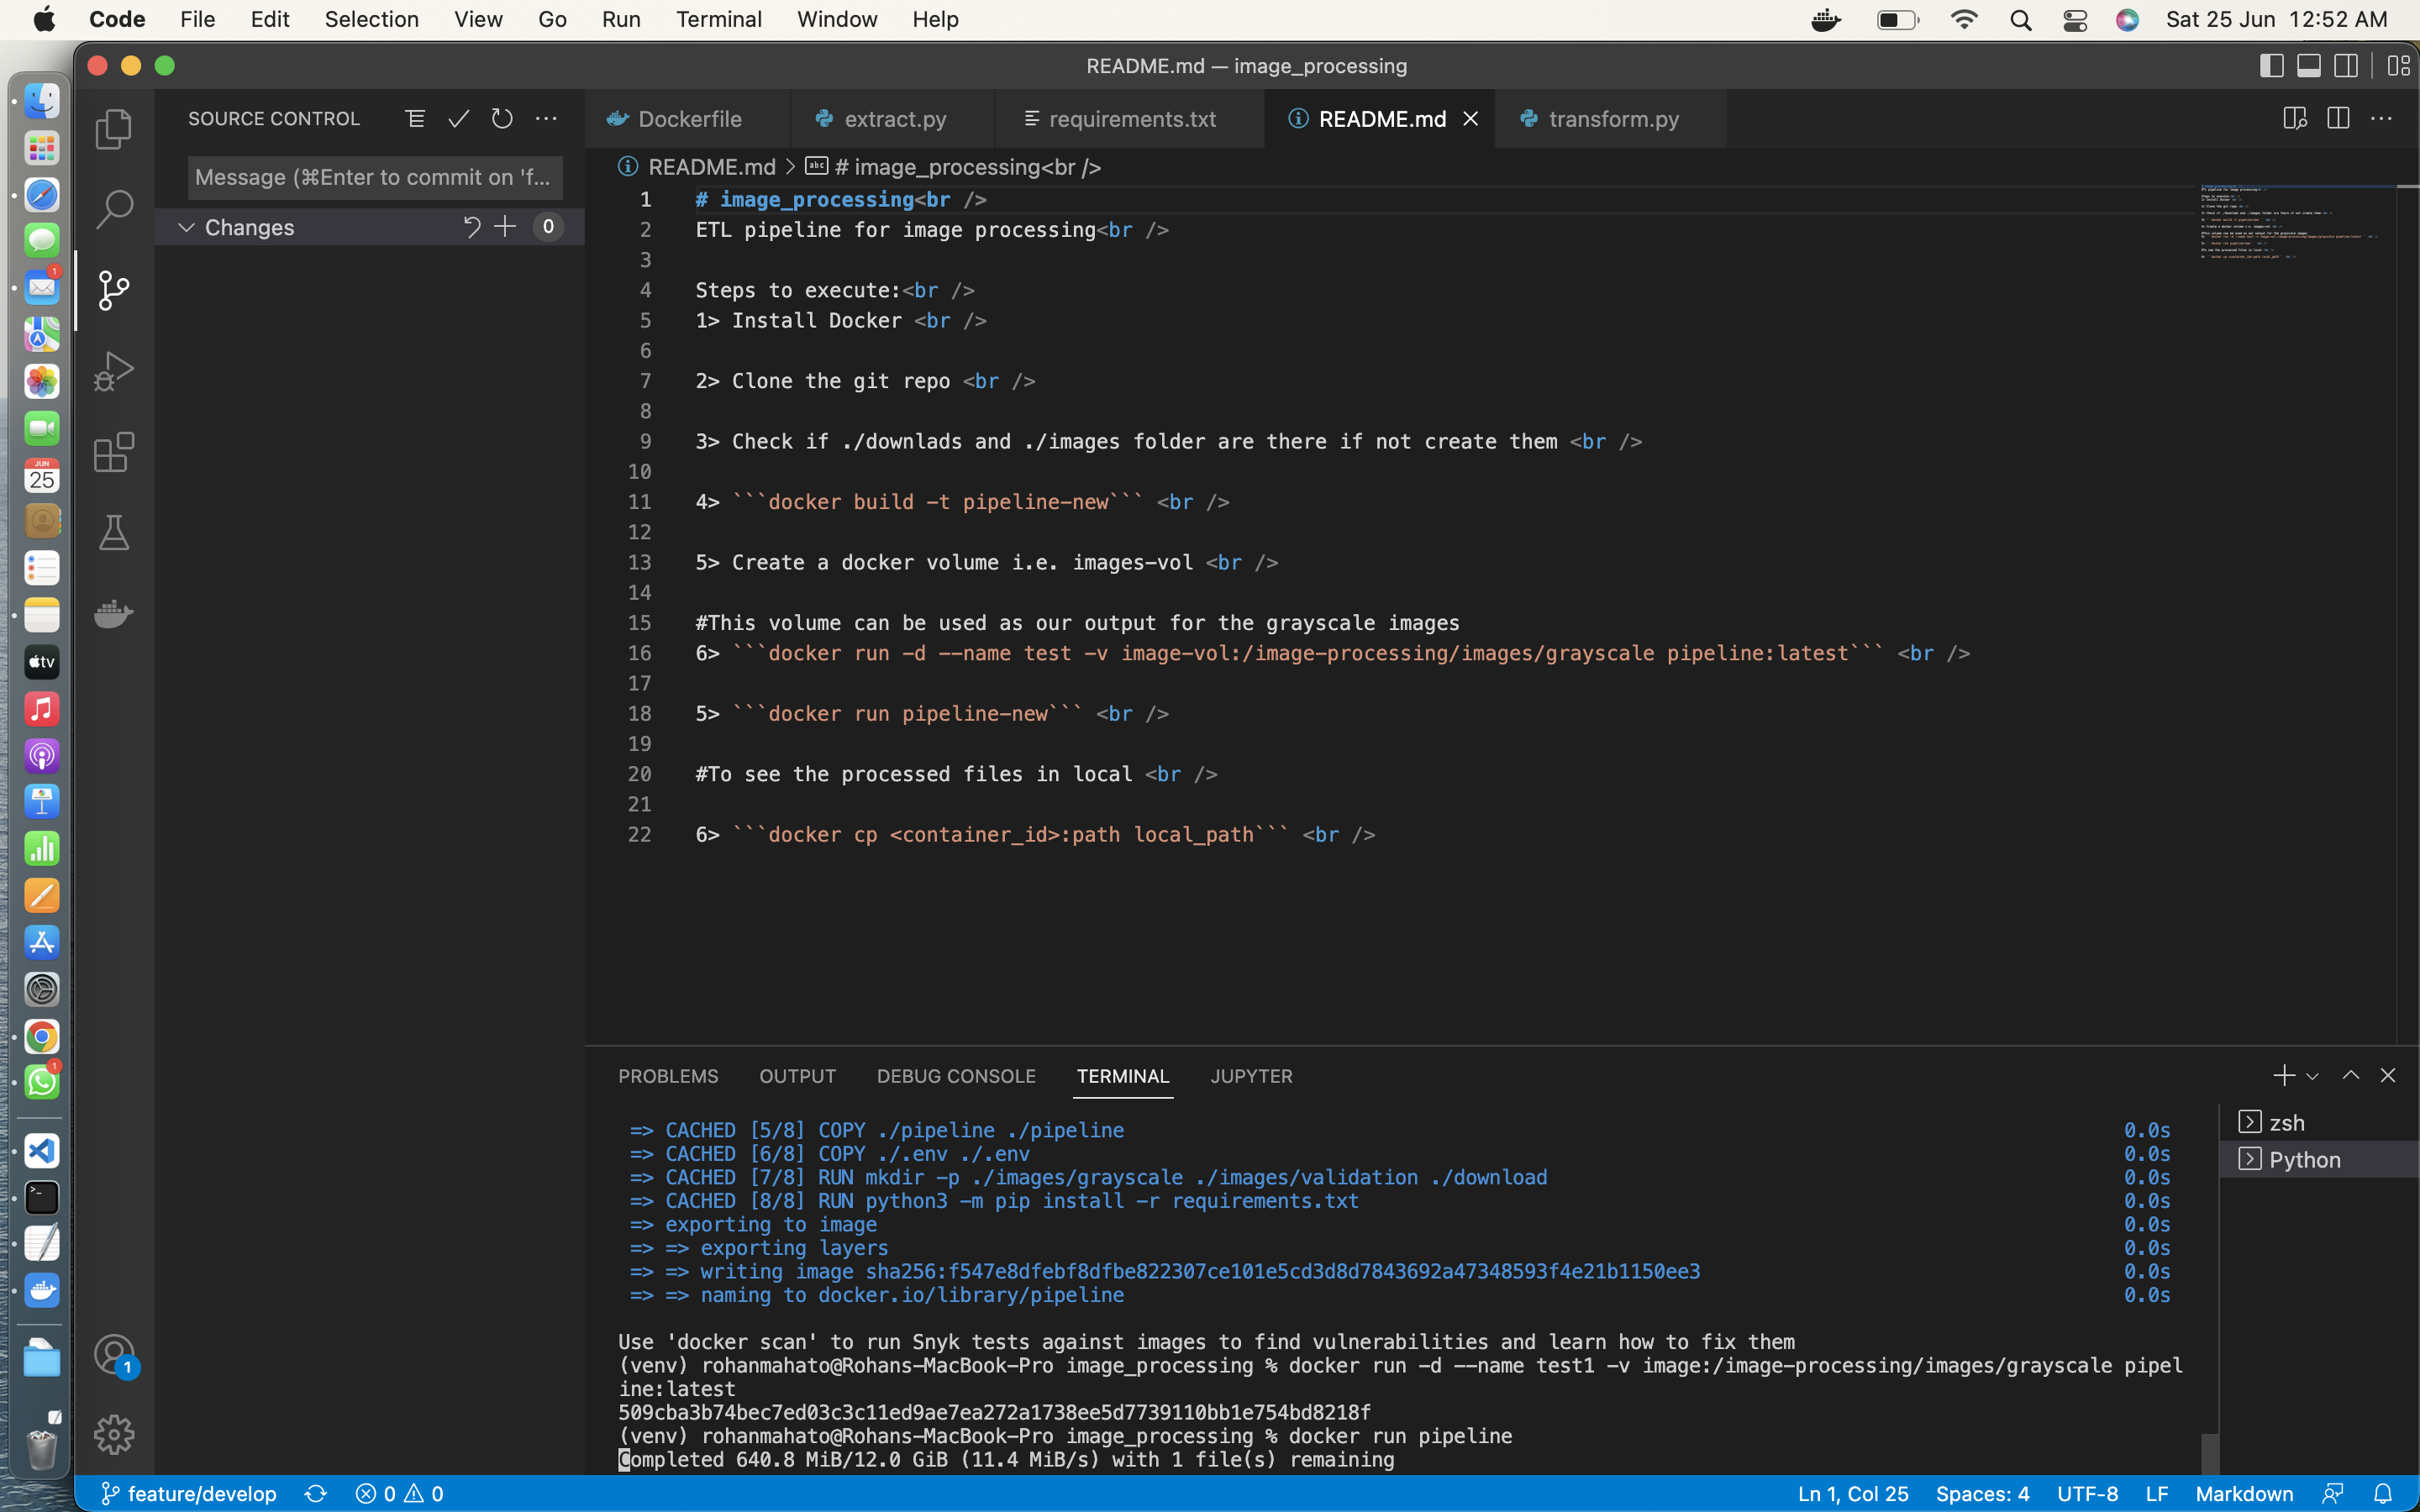This screenshot has height=1512, width=2420.
Task: Open the Terminal menu in menu bar
Action: [x=718, y=20]
